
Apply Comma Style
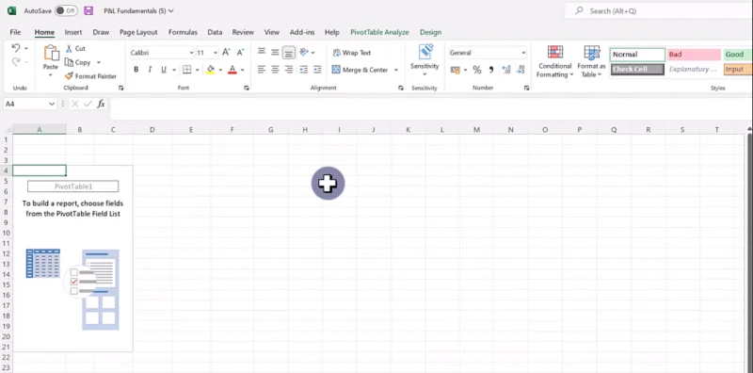tap(490, 70)
